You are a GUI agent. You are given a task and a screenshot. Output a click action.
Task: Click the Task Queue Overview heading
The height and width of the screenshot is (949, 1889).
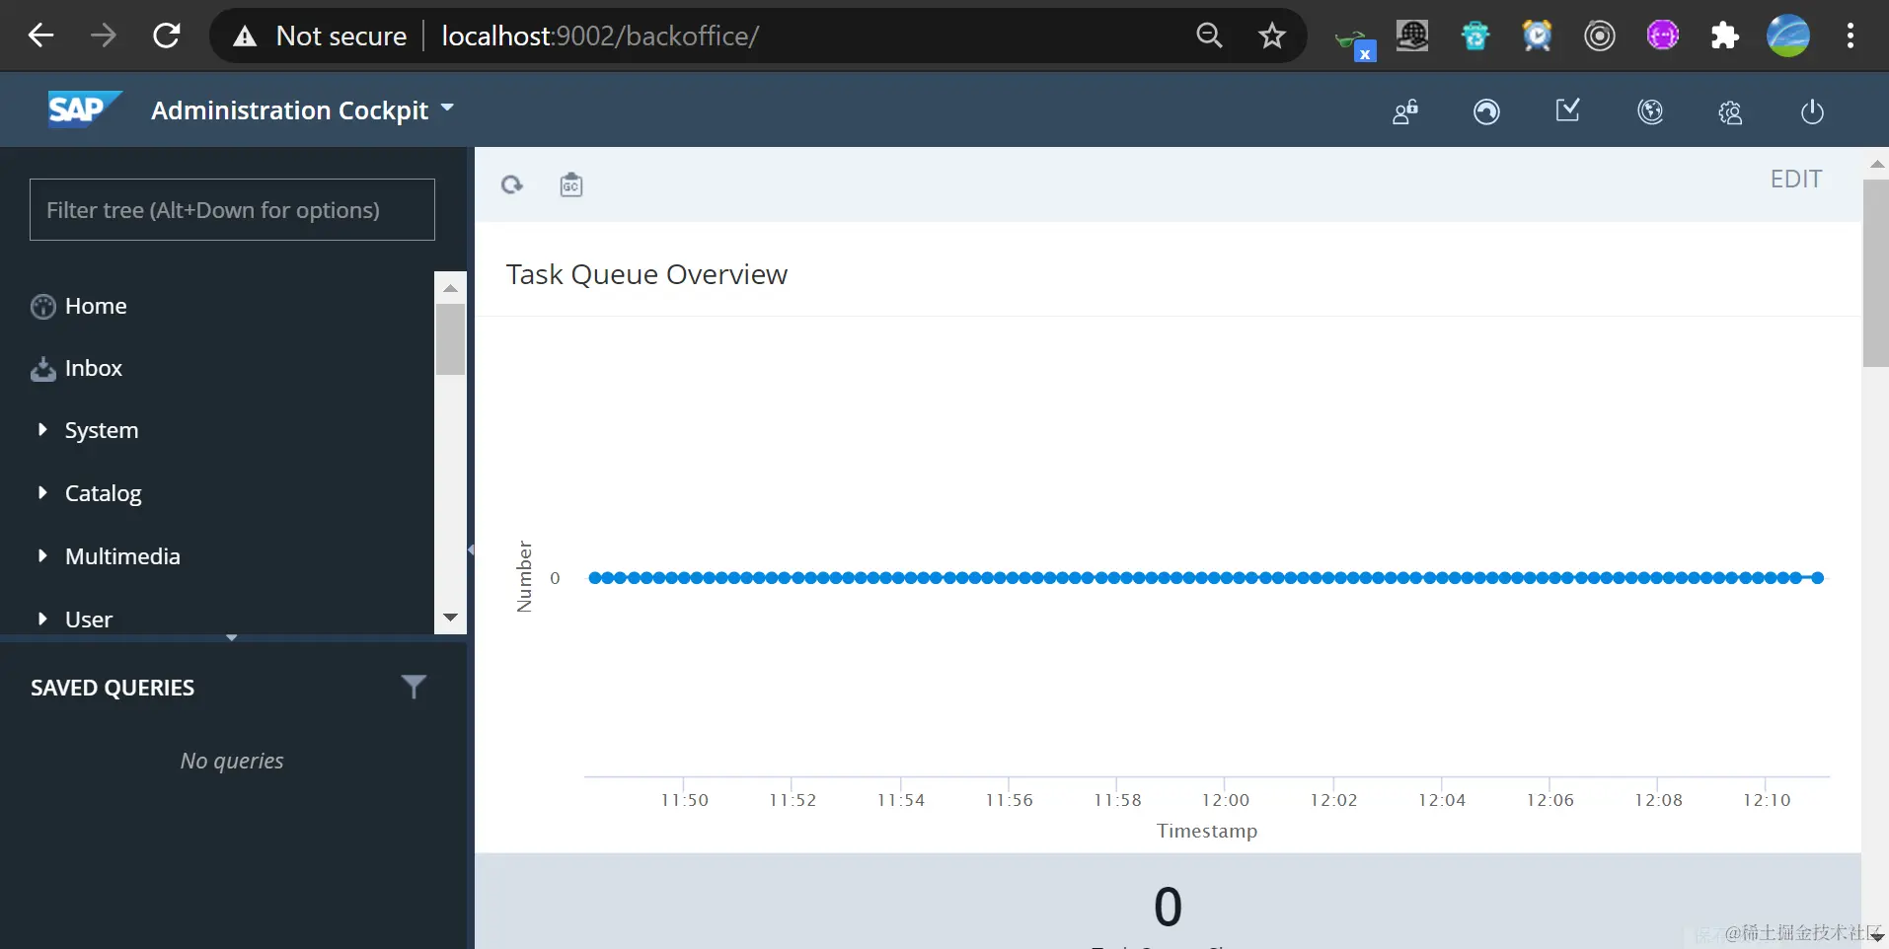646,274
